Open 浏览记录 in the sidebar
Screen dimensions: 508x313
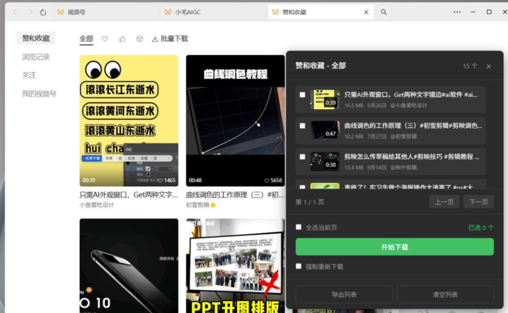tap(36, 57)
